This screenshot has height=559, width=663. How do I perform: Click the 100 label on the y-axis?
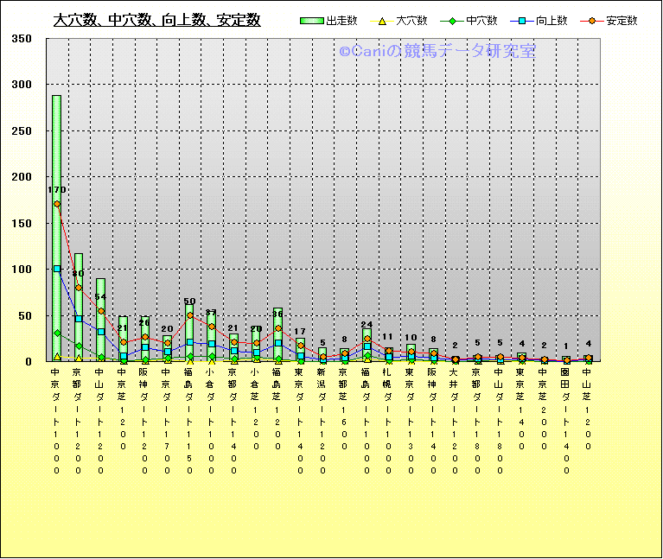click(x=22, y=270)
